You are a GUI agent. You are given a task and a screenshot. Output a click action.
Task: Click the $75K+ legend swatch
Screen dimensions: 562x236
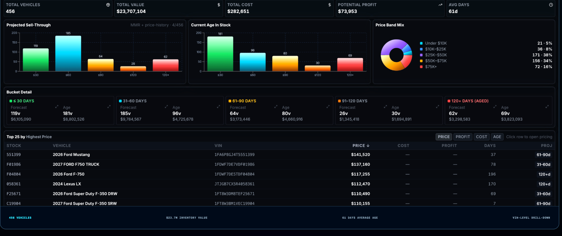421,67
